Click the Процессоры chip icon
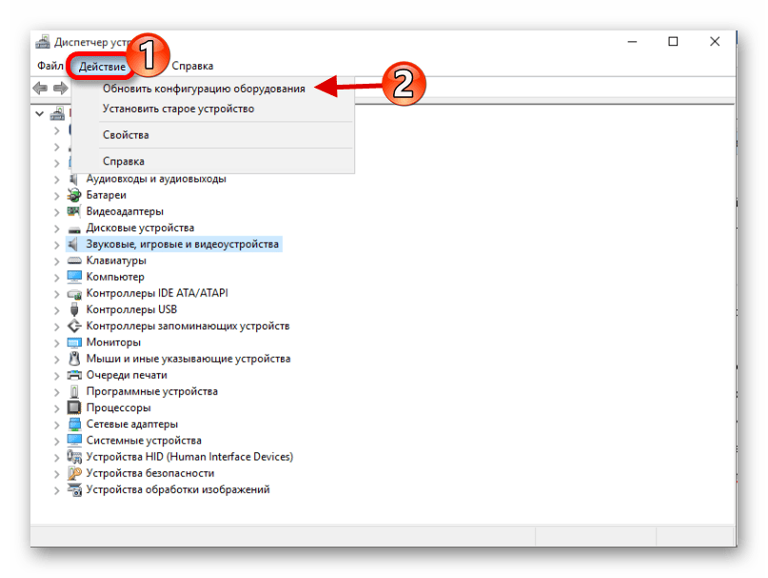 point(74,408)
